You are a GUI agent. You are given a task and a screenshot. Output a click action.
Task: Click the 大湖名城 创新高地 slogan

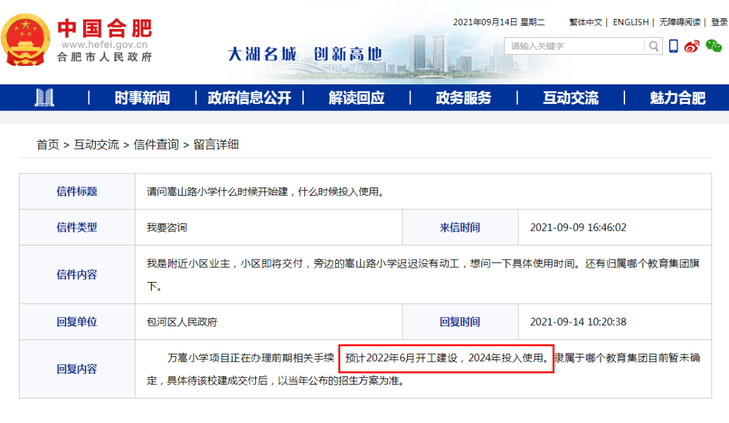point(304,54)
